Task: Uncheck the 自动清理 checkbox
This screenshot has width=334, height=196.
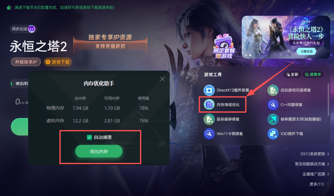Action: [x=89, y=137]
